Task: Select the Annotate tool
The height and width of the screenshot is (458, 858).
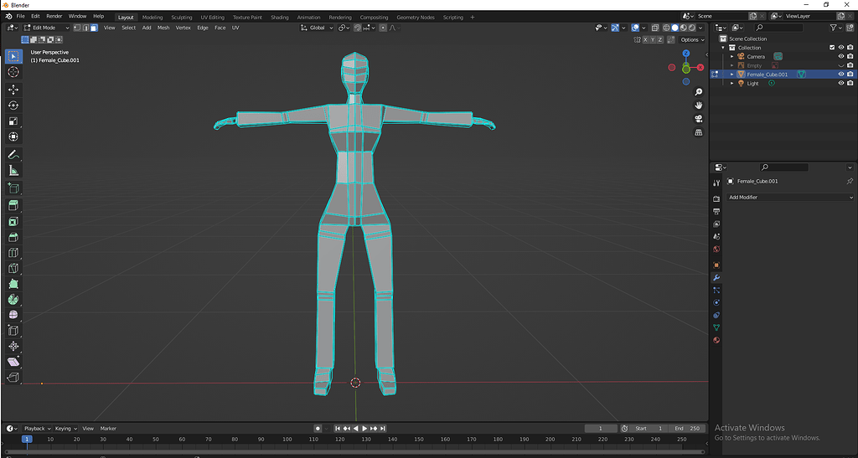Action: 13,155
